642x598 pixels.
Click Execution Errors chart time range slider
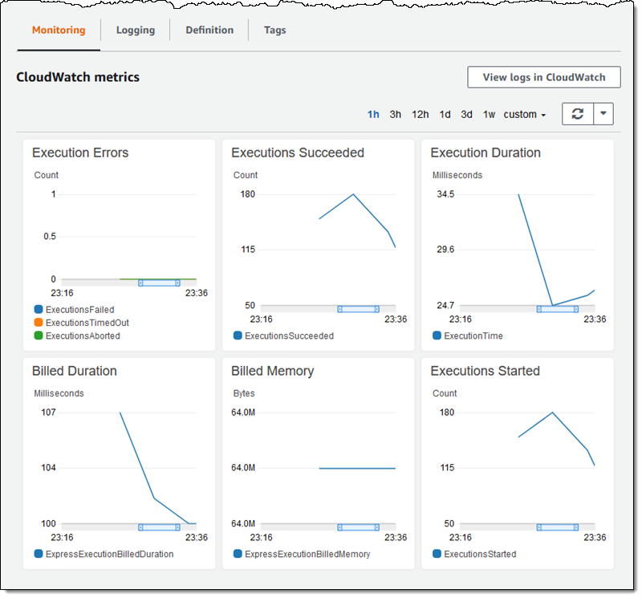159,283
